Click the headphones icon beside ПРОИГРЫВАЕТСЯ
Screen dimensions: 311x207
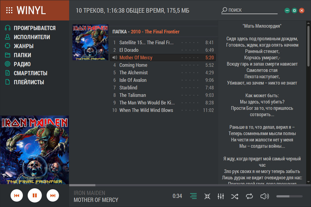tap(8, 28)
